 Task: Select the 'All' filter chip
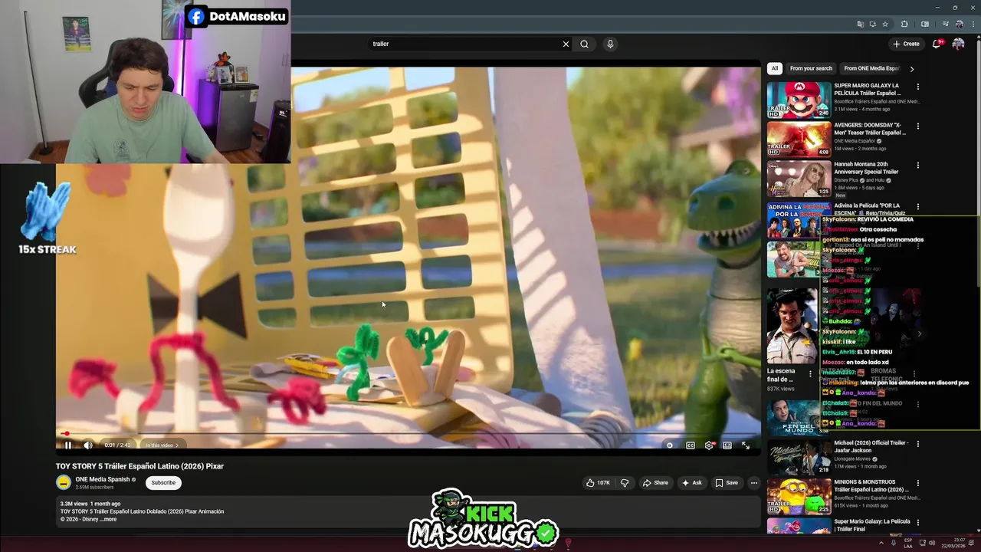click(775, 68)
